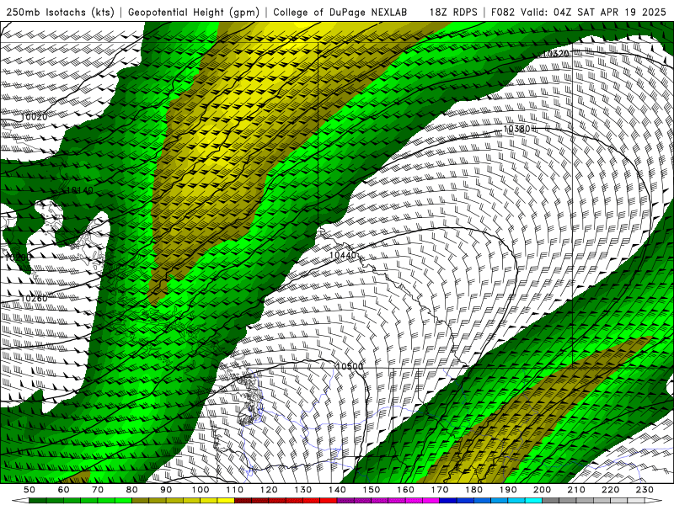Click the 210 value on the color scale

pos(576,490)
